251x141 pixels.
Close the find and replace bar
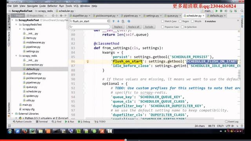(x=238, y=20)
